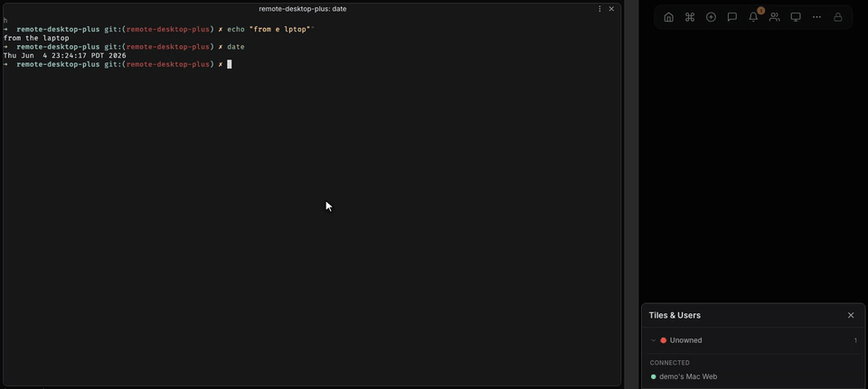The image size is (868, 389).
Task: Open terminal tile options kebab menu
Action: pyautogui.click(x=599, y=9)
